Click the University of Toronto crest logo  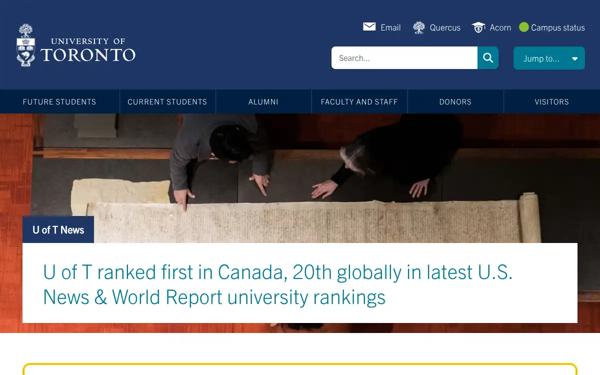tap(26, 45)
